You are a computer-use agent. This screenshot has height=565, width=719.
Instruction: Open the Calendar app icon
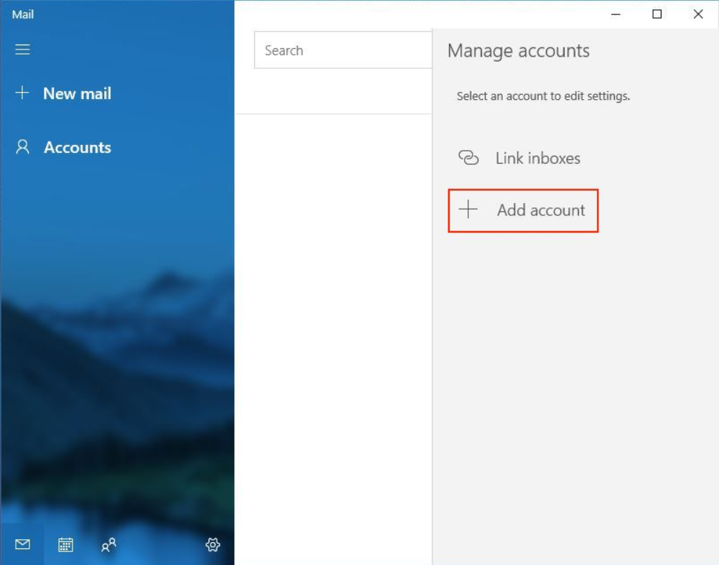(65, 545)
